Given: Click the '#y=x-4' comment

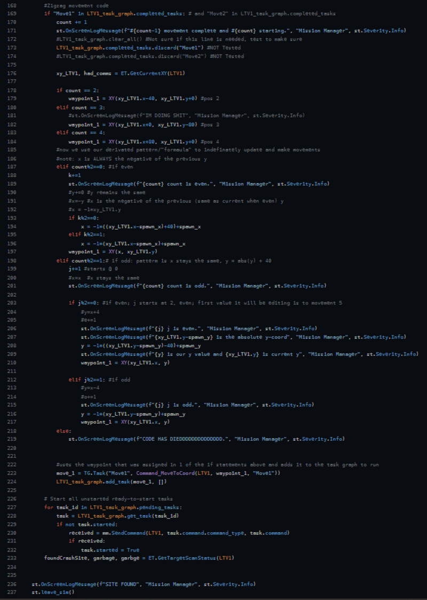Looking at the screenshot, I should 90,388.
